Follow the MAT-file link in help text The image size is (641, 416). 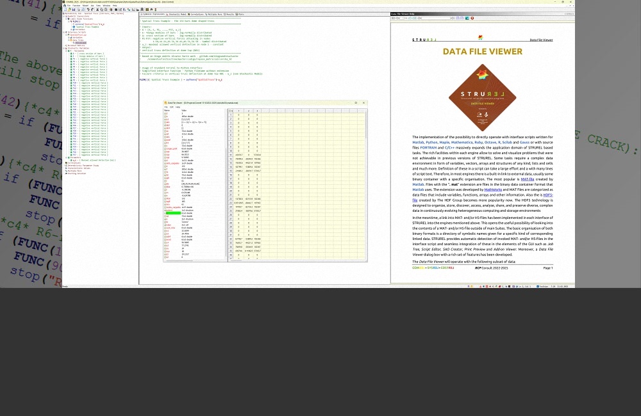pyautogui.click(x=528, y=179)
